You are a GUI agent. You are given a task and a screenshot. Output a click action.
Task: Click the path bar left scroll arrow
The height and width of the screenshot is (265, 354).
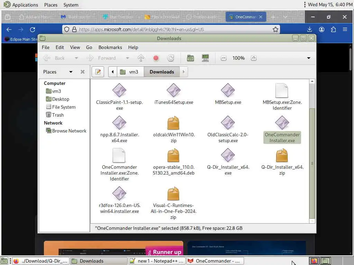pyautogui.click(x=112, y=72)
